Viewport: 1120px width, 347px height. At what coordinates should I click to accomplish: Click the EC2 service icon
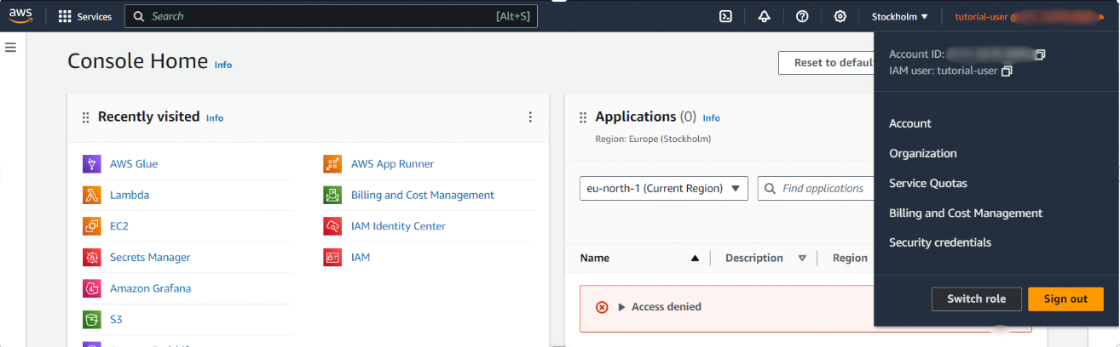(92, 226)
